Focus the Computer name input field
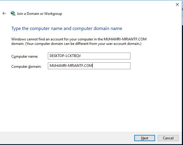This screenshot has width=183, height=145. (89, 56)
